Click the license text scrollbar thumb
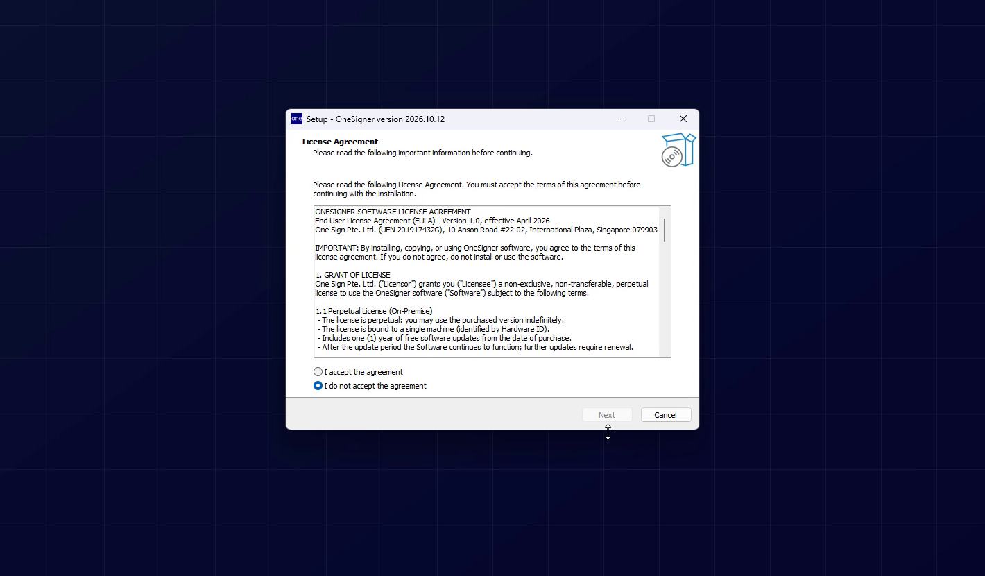Screen dimensions: 985x576 point(665,230)
